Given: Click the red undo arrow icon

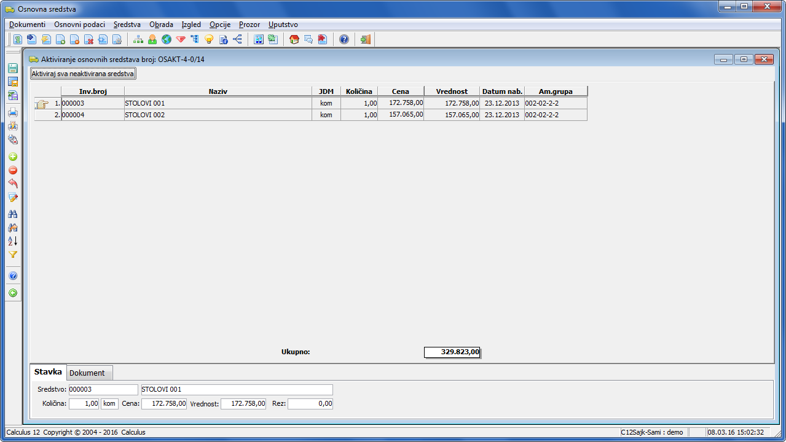Looking at the screenshot, I should (12, 184).
